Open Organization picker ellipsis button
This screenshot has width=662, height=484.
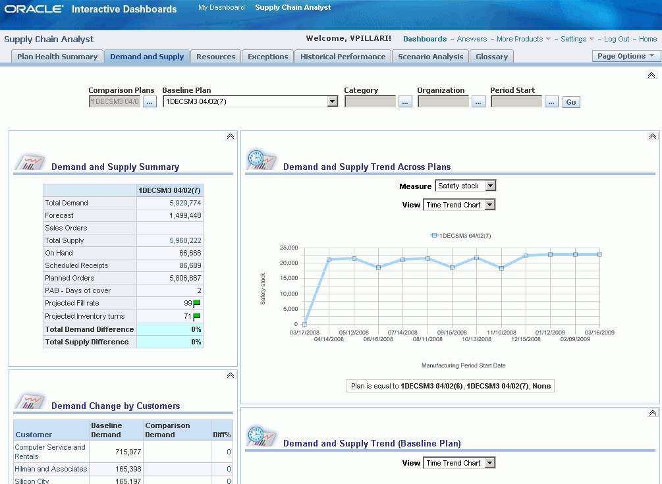click(478, 101)
